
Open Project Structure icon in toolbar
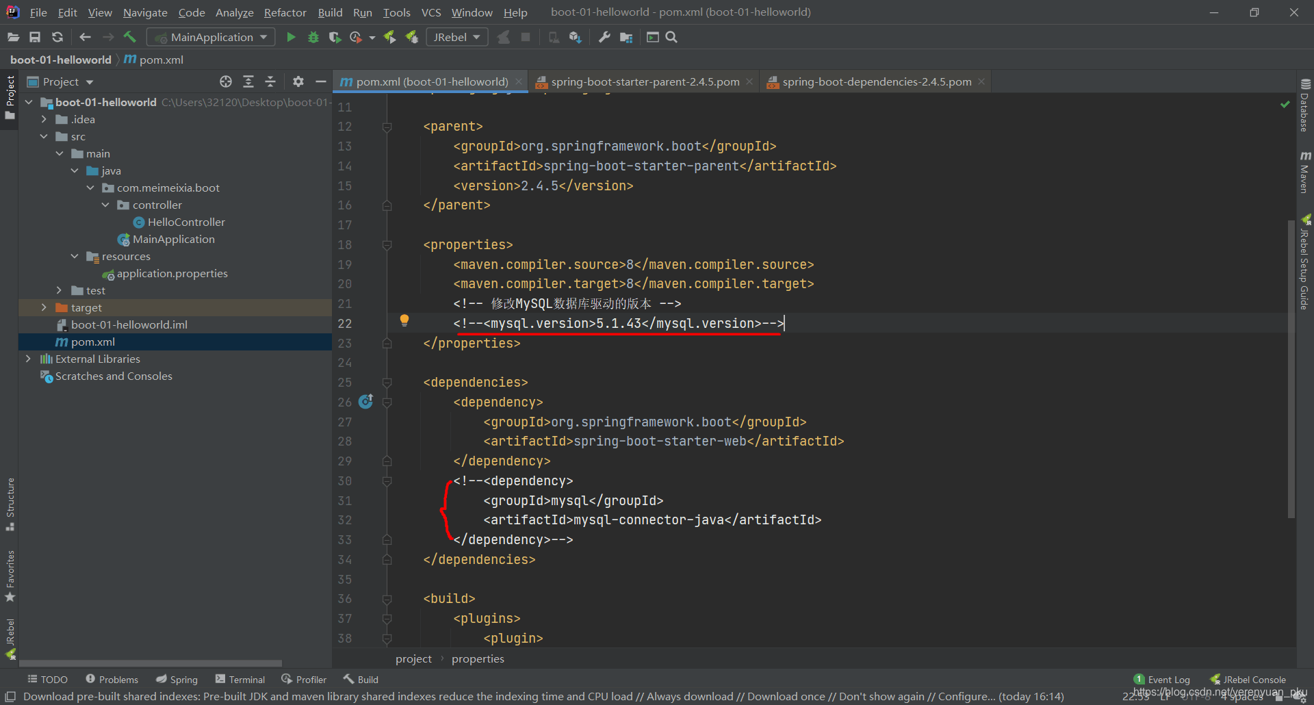(x=626, y=37)
